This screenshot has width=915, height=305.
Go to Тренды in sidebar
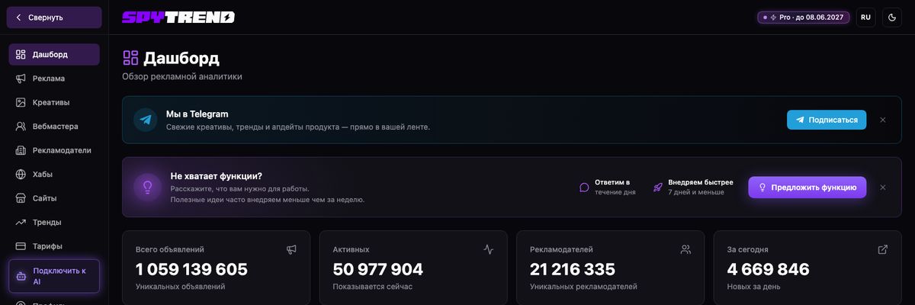click(x=54, y=223)
